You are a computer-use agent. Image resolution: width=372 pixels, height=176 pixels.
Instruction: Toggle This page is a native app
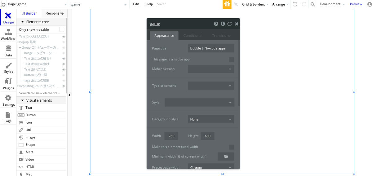point(232,59)
